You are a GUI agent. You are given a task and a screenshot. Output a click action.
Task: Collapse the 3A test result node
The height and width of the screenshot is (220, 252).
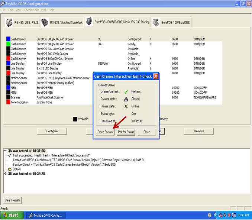(x=5, y=151)
